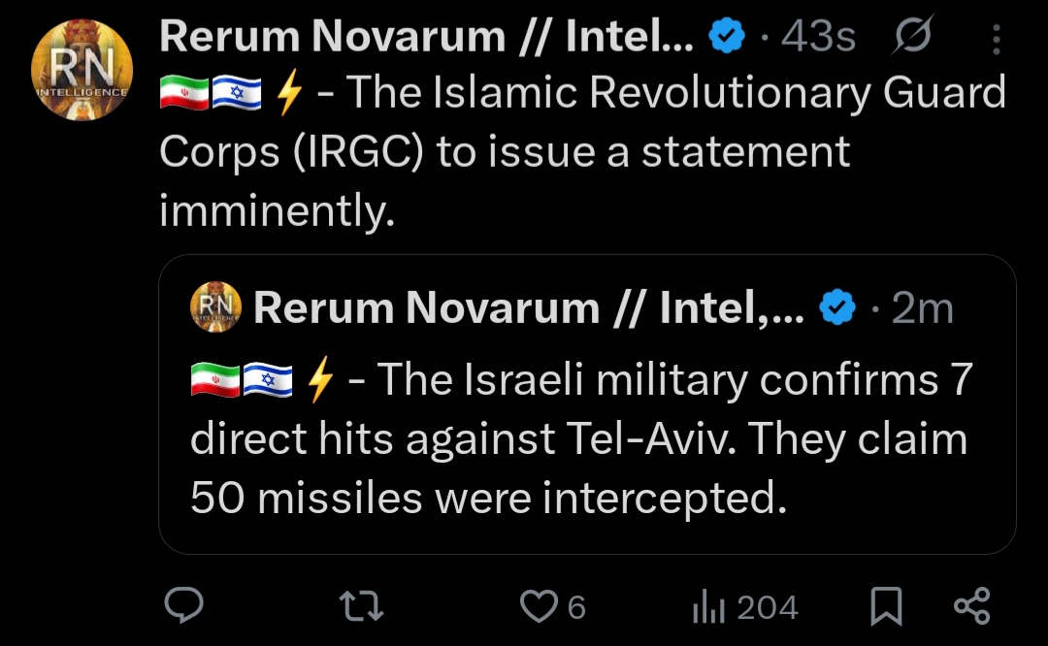Bookmark this post
The width and height of the screenshot is (1048, 646).
point(886,606)
